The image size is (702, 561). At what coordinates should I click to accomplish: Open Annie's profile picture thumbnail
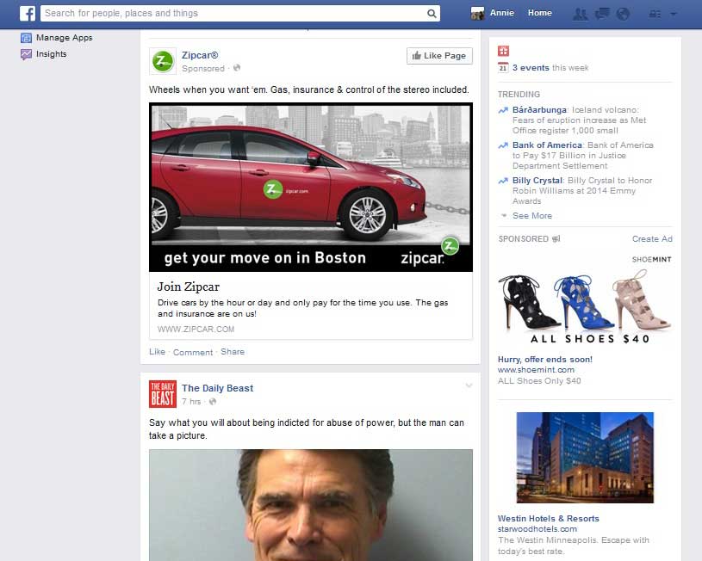478,14
